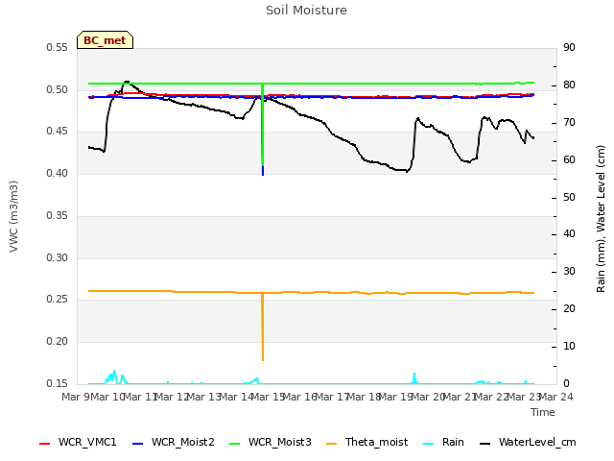The height and width of the screenshot is (461, 614).
Task: Click the black WaterLevel_cm legend swatch
Action: coord(485,444)
